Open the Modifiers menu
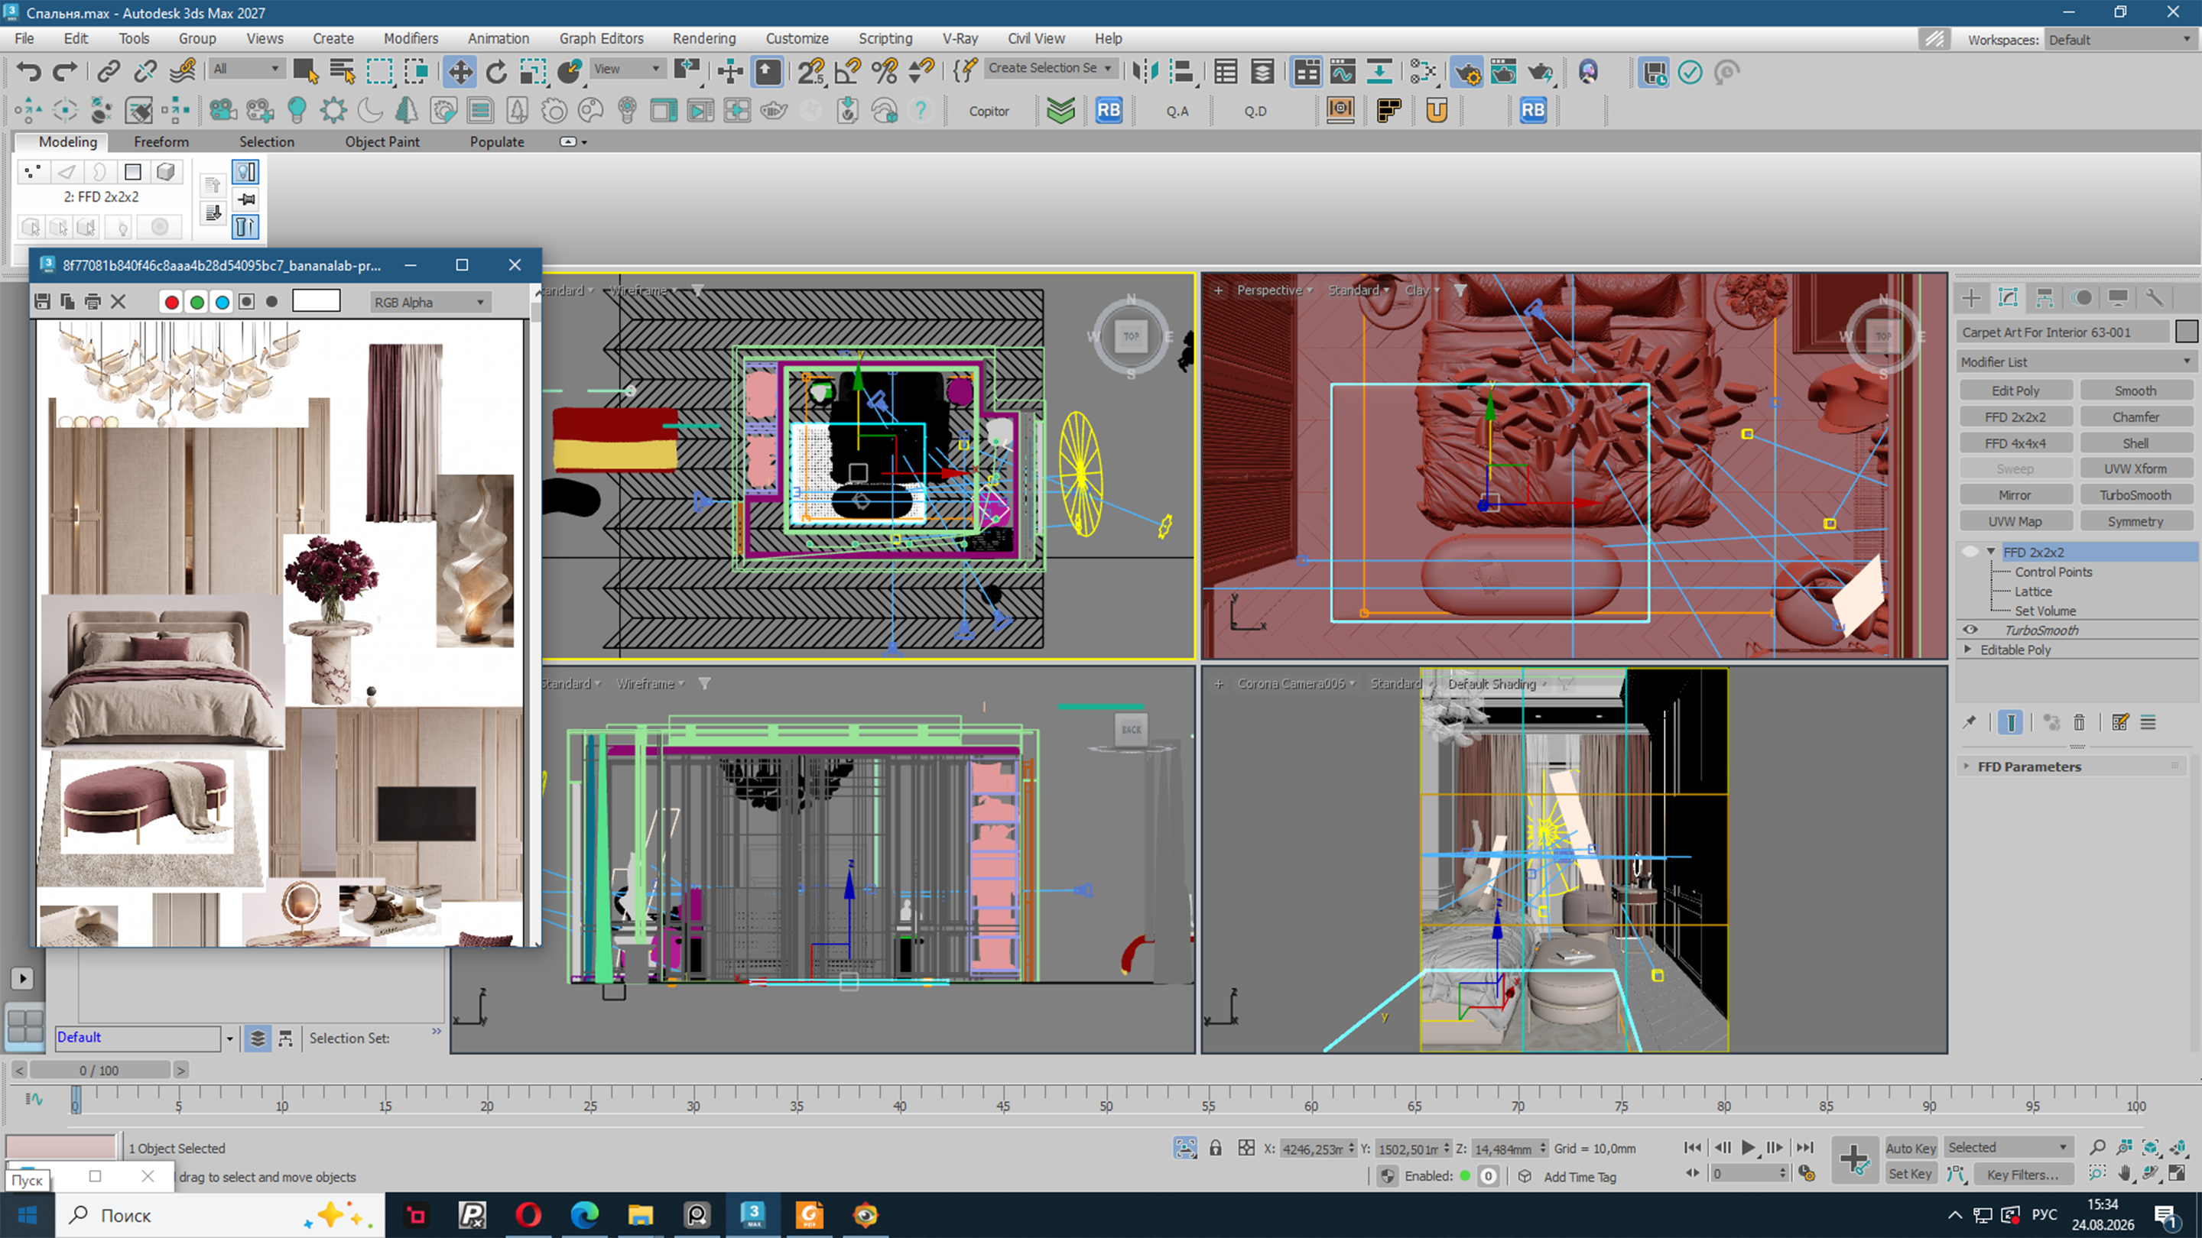 411,38
